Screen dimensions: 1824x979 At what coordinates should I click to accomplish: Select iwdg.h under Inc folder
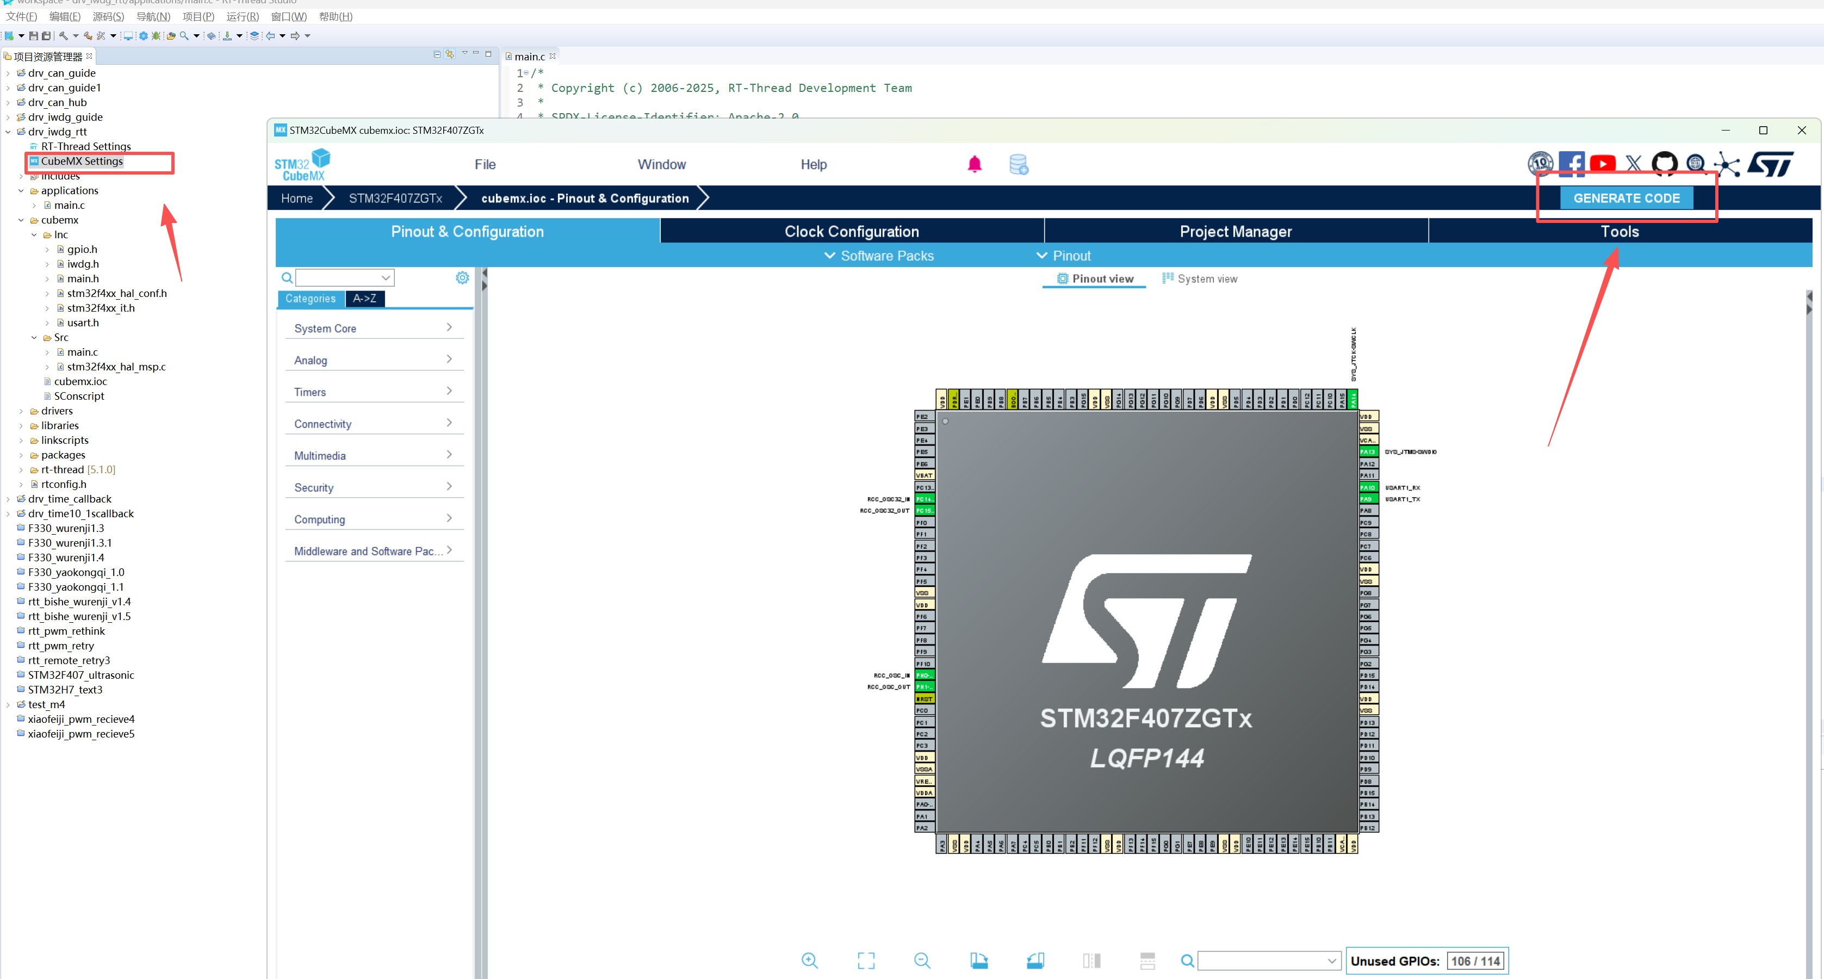[83, 264]
